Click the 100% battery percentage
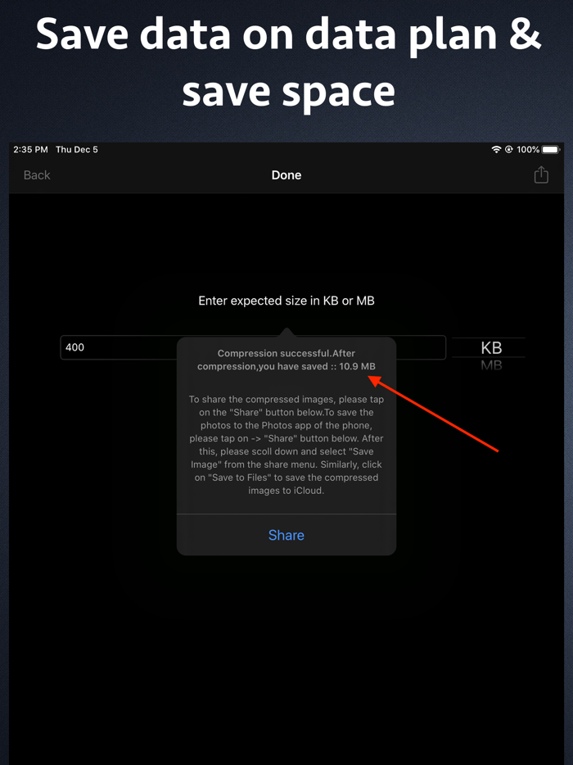Viewport: 573px width, 765px height. [528, 149]
